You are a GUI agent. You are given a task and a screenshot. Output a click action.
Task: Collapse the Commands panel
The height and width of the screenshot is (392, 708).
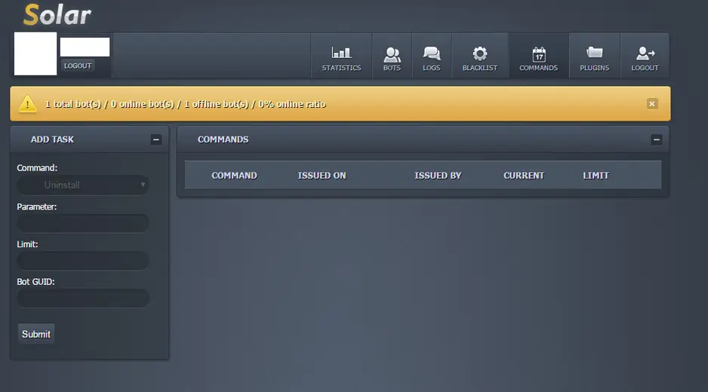(656, 139)
